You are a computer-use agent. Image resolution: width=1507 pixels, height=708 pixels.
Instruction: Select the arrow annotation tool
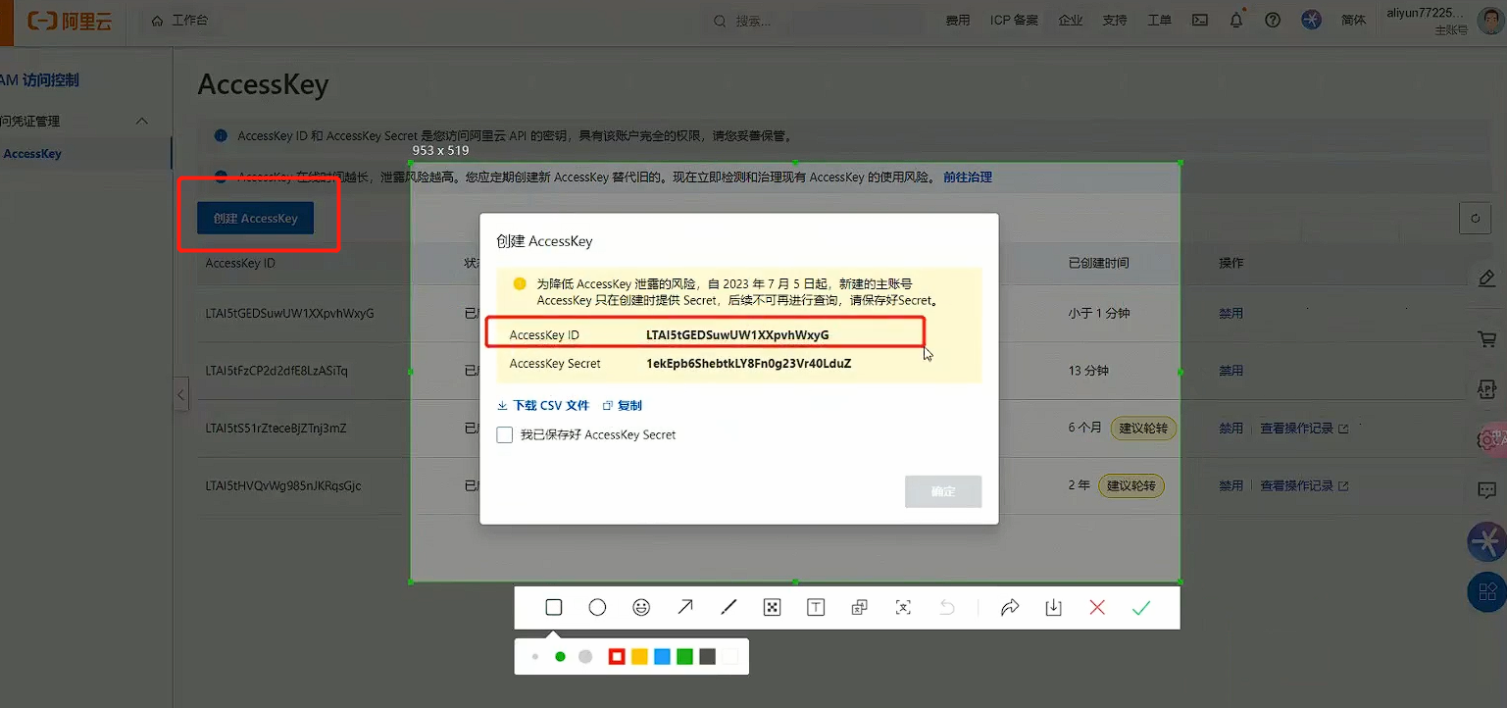684,608
